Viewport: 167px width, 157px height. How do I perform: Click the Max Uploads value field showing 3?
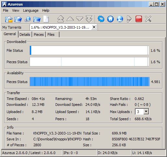coord(139,112)
